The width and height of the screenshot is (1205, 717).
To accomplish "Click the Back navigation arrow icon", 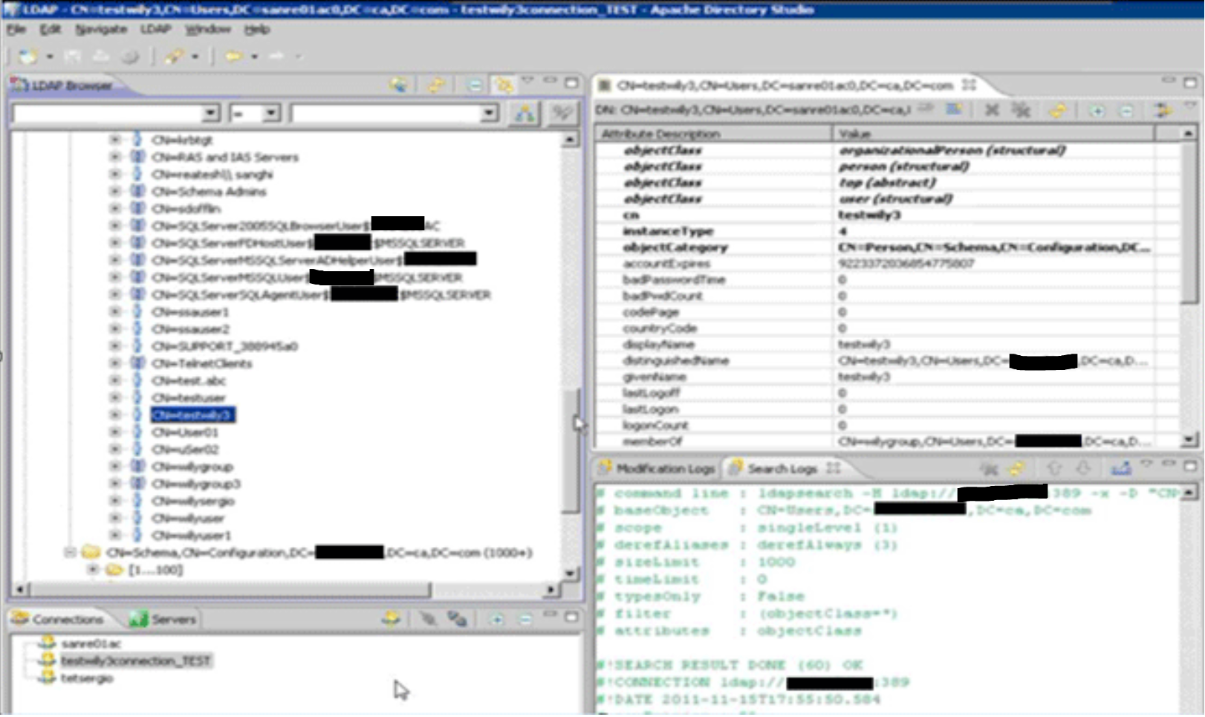I will [x=234, y=56].
